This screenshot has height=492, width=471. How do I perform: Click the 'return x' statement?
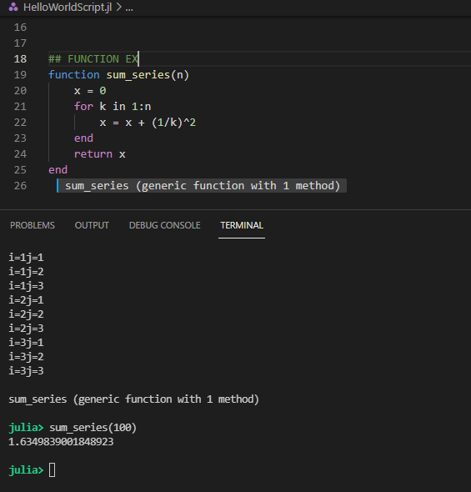pos(100,154)
